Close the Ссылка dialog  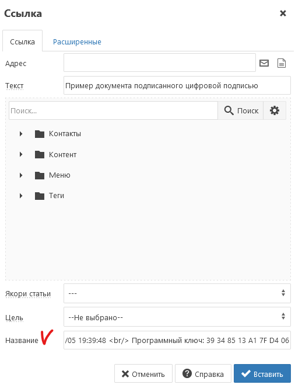coord(283,13)
